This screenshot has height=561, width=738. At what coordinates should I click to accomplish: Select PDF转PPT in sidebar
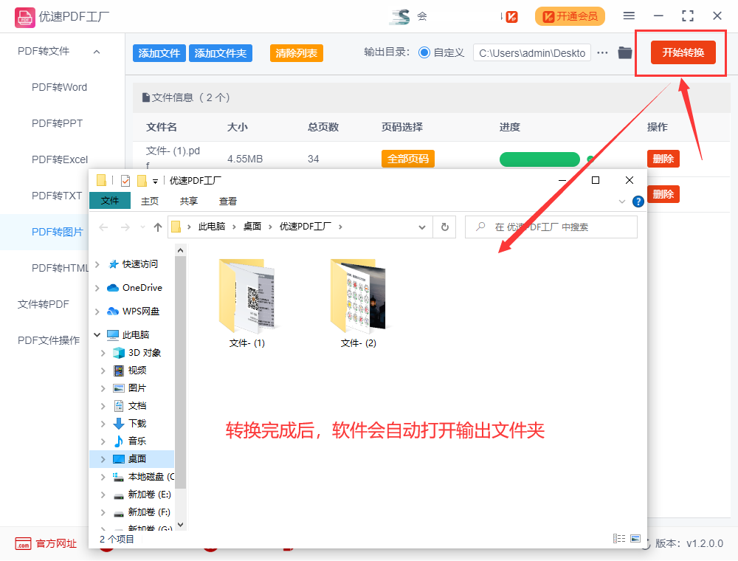57,123
